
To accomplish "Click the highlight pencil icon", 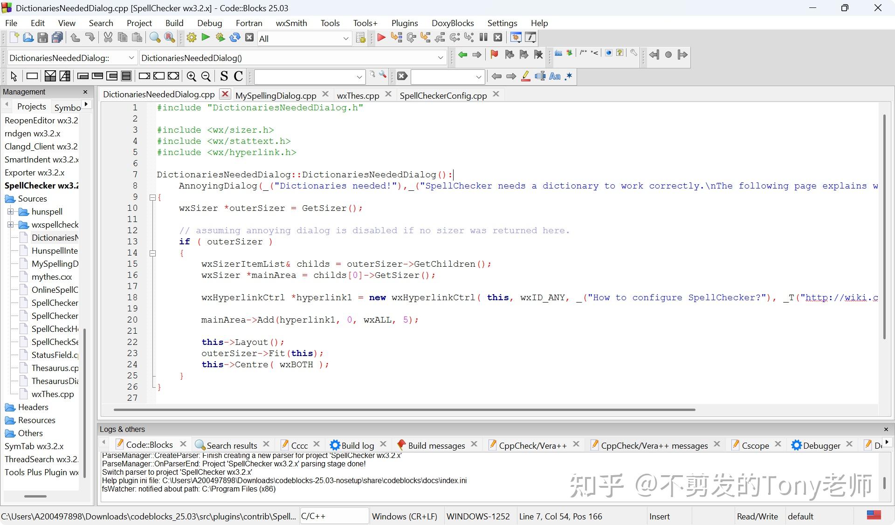I will 525,76.
